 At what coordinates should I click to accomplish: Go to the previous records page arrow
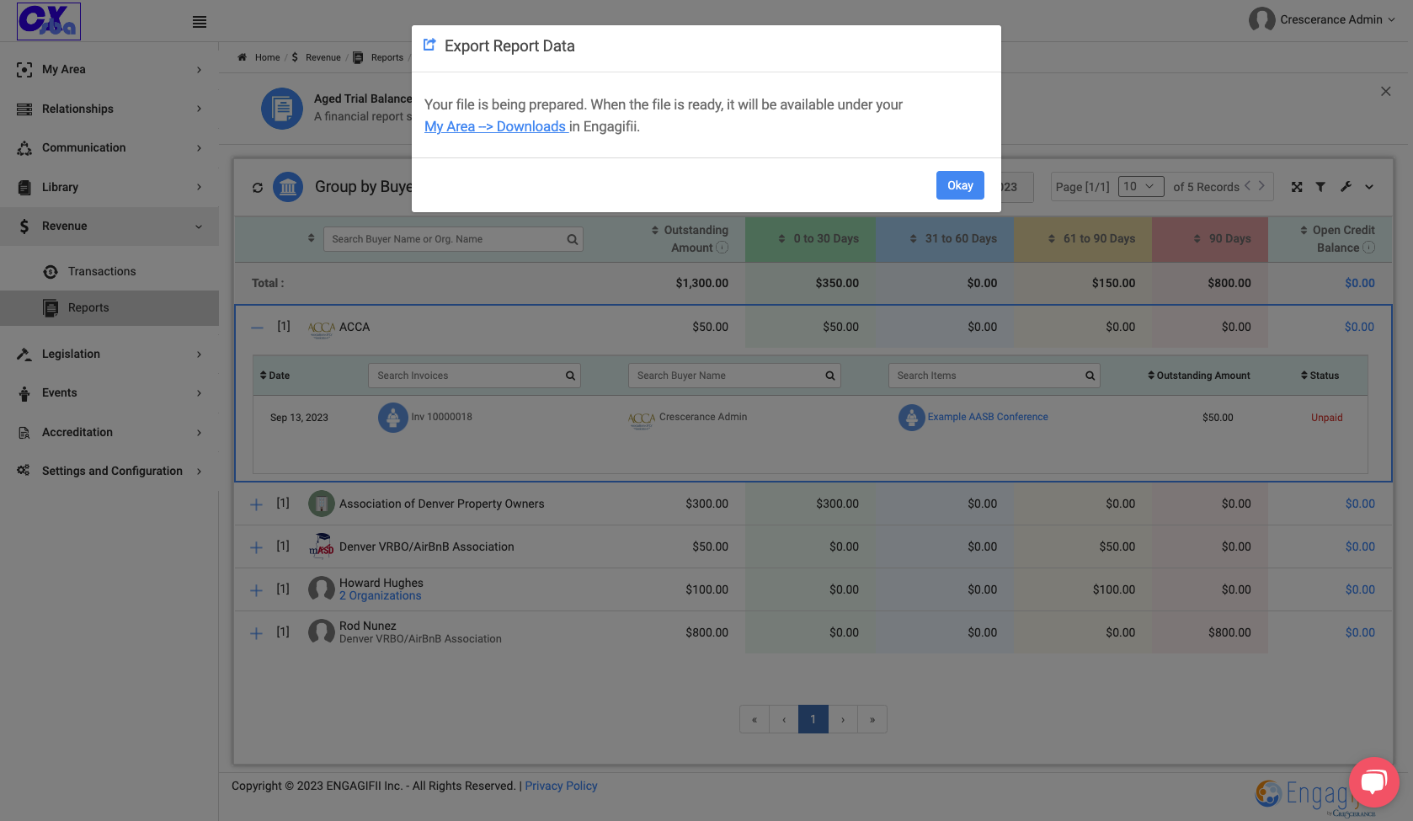click(x=1247, y=186)
